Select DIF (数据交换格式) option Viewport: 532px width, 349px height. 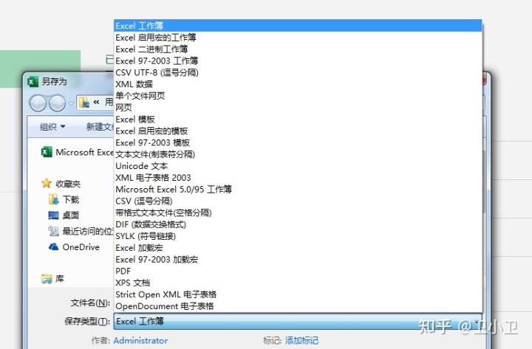[298, 224]
